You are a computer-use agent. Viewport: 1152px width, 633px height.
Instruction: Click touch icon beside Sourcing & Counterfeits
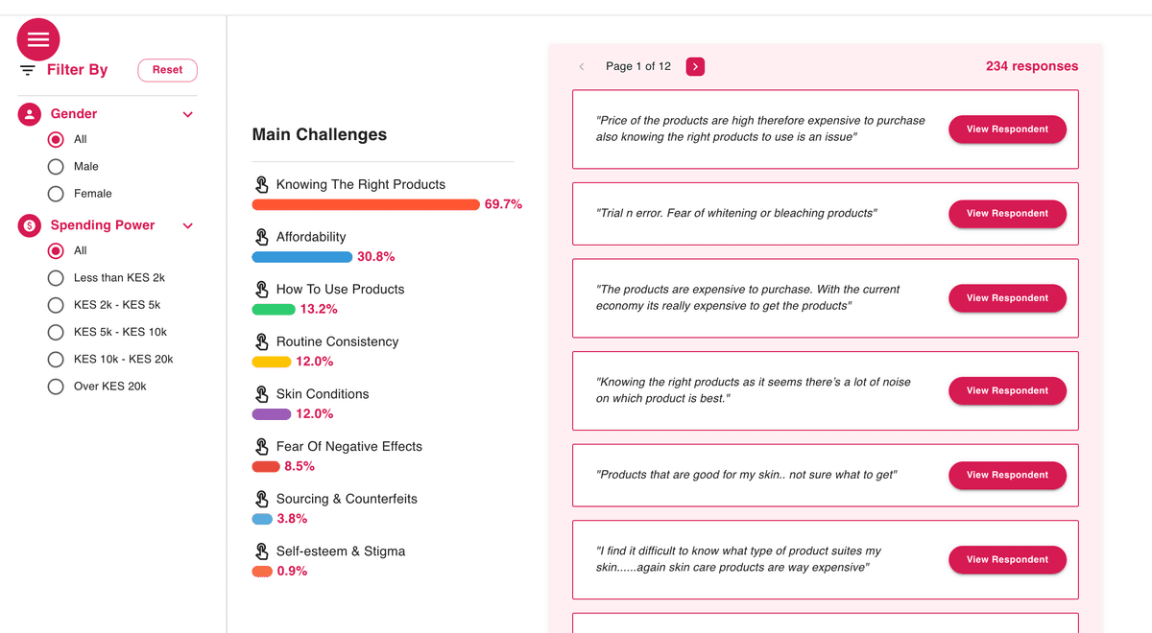(261, 499)
